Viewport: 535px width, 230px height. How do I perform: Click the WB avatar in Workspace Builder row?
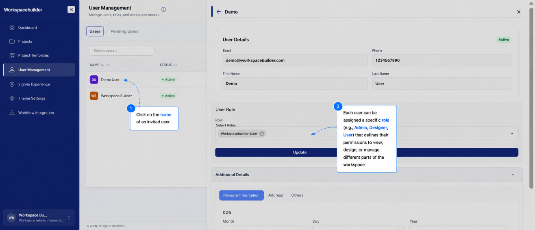[x=94, y=96]
